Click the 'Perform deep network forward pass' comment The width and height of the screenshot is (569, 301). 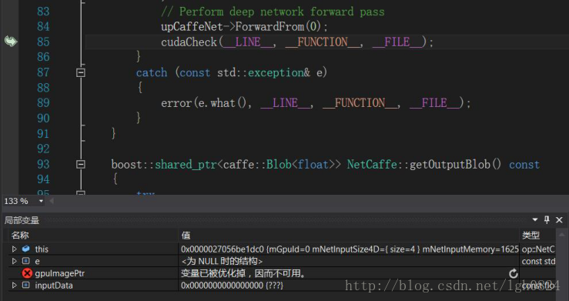pos(282,12)
